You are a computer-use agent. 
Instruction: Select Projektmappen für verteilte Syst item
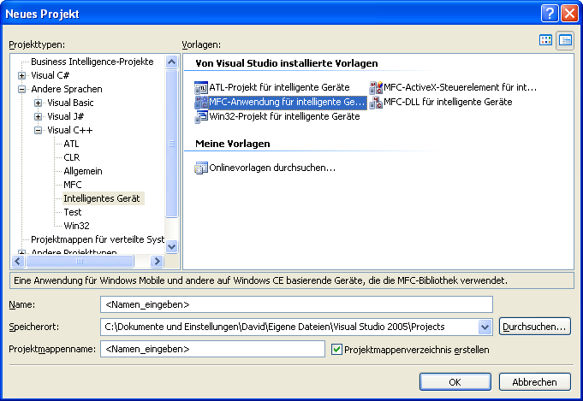click(x=98, y=239)
